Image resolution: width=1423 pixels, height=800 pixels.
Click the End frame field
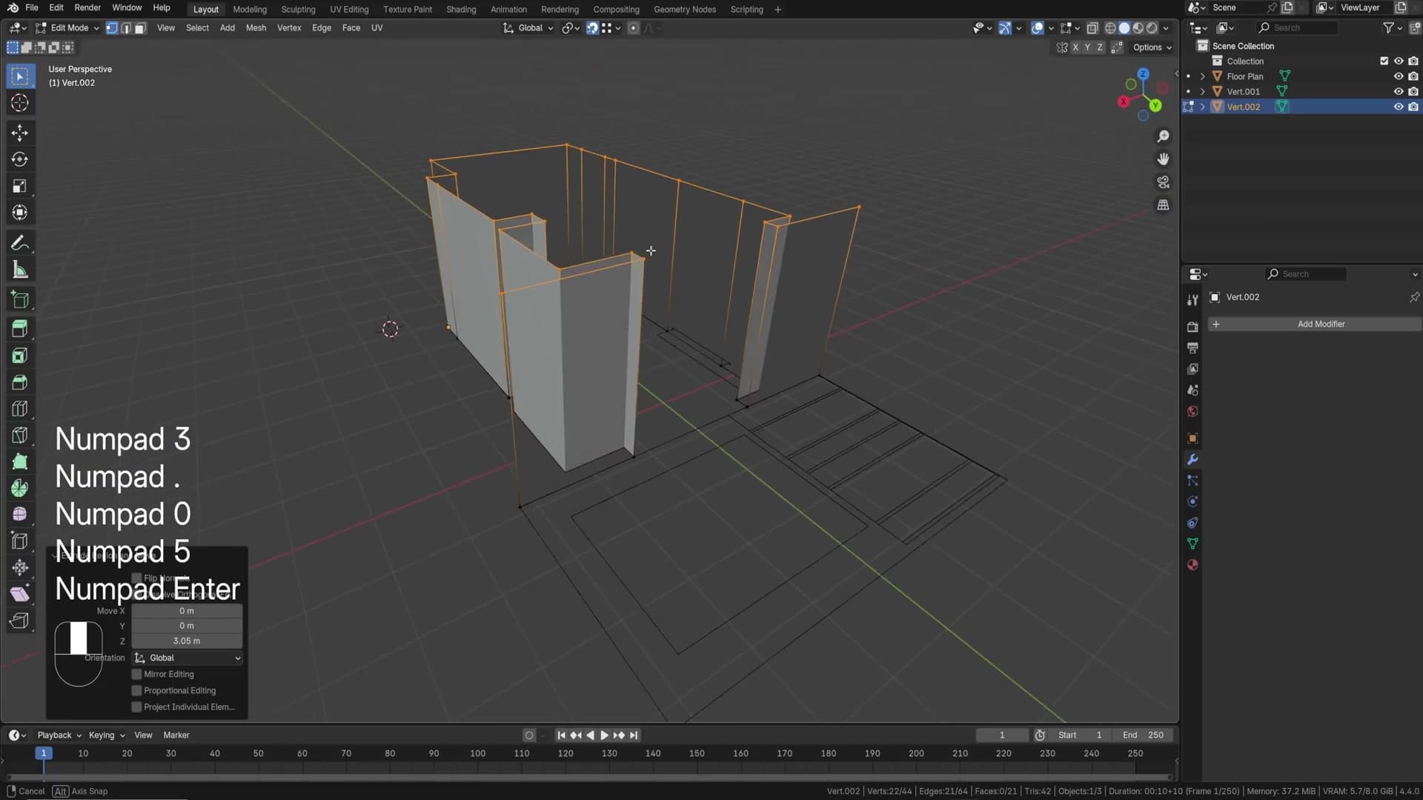[1143, 736]
